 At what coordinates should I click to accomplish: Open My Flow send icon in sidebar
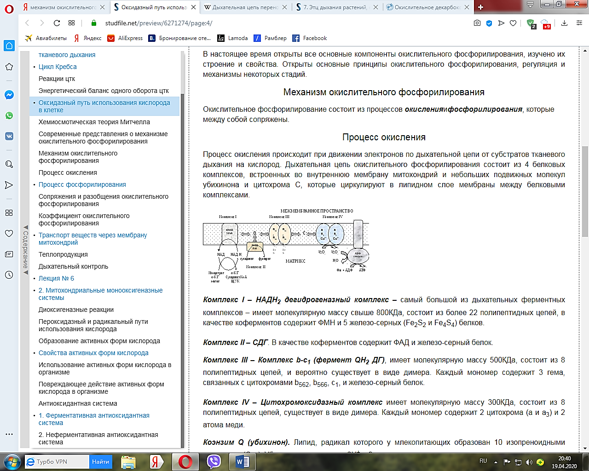point(9,185)
